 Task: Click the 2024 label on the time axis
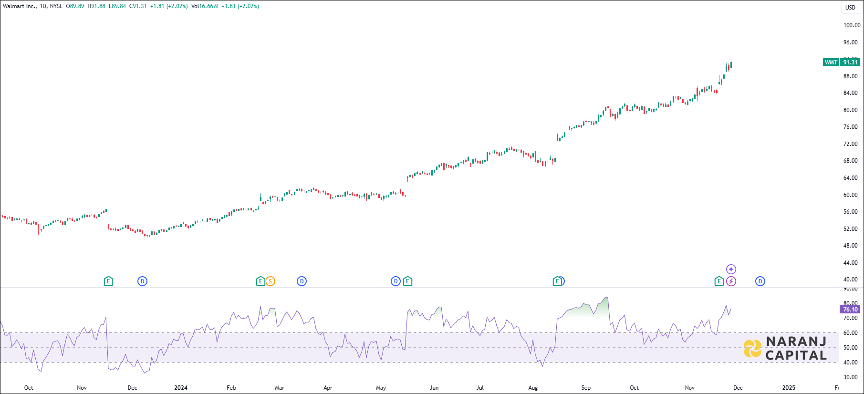pyautogui.click(x=181, y=388)
